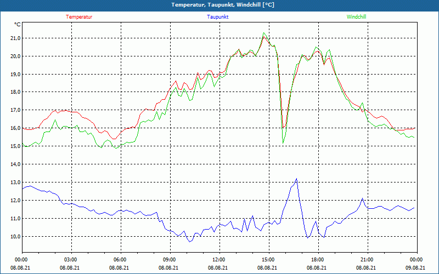Click the '17,0' y-axis value

click(x=16, y=110)
